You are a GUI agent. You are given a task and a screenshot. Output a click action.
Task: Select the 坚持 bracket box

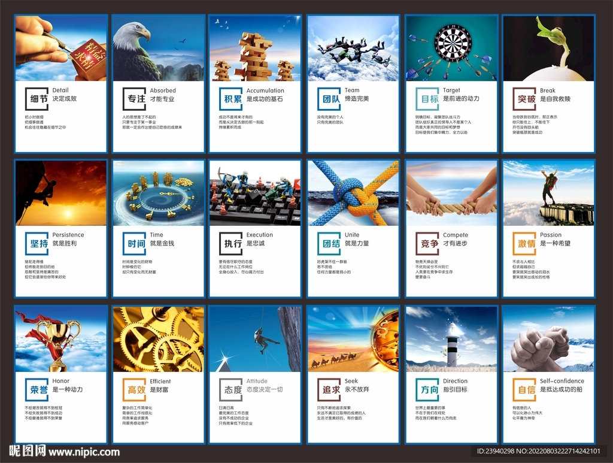(37, 244)
